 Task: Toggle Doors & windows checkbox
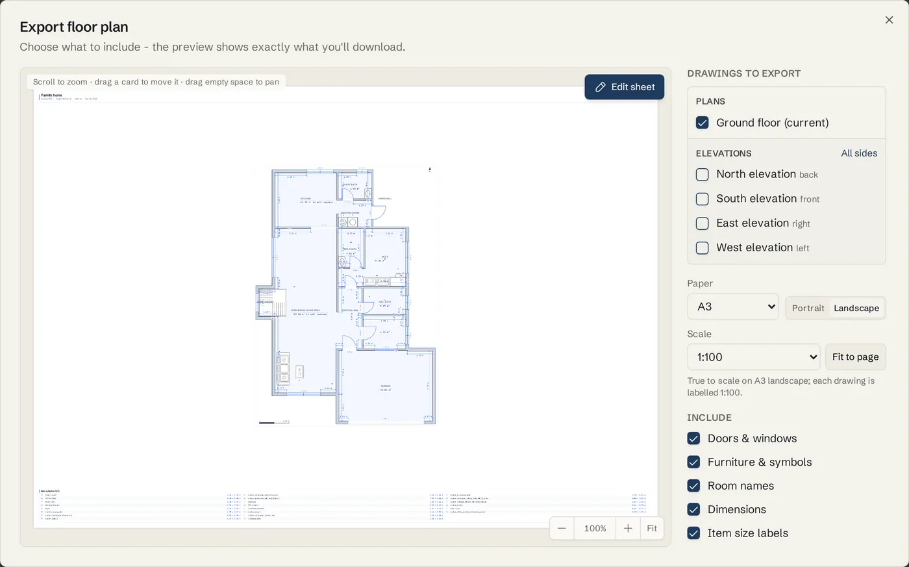[x=693, y=438]
